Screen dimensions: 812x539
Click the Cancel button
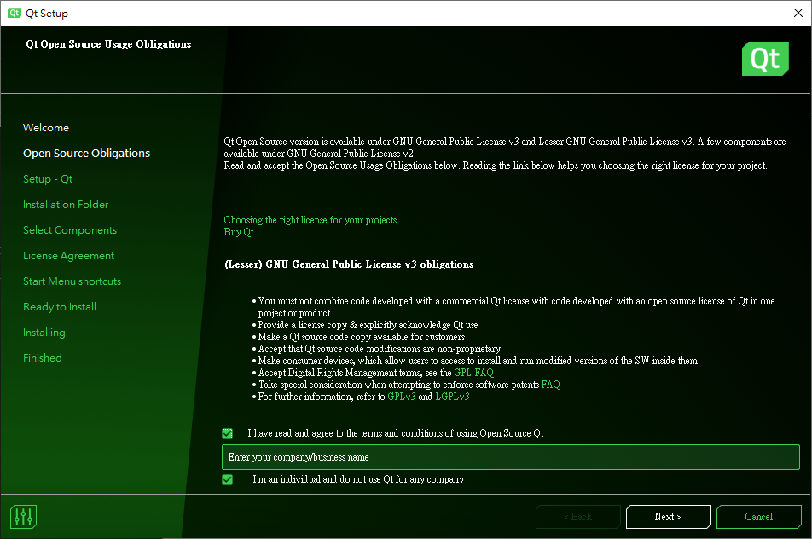tap(758, 517)
